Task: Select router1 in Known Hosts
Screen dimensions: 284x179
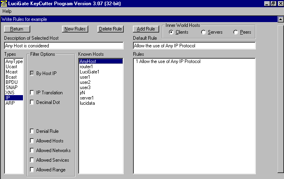Action: [x=101, y=67]
